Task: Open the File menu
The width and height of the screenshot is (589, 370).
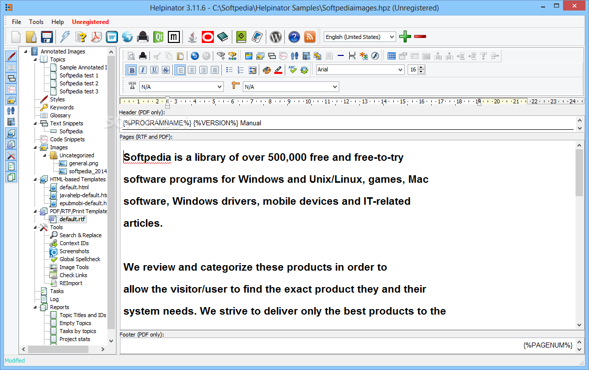Action: 16,22
